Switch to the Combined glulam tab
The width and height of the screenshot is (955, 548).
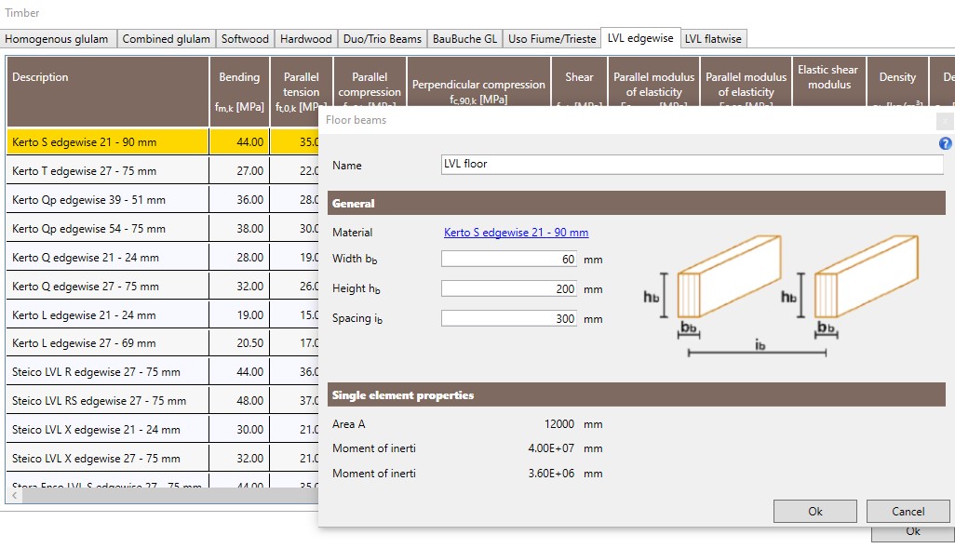(x=166, y=39)
